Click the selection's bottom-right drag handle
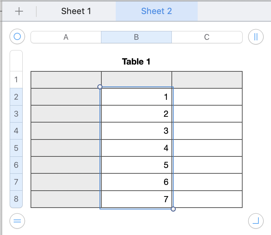The image size is (271, 235). point(173,209)
